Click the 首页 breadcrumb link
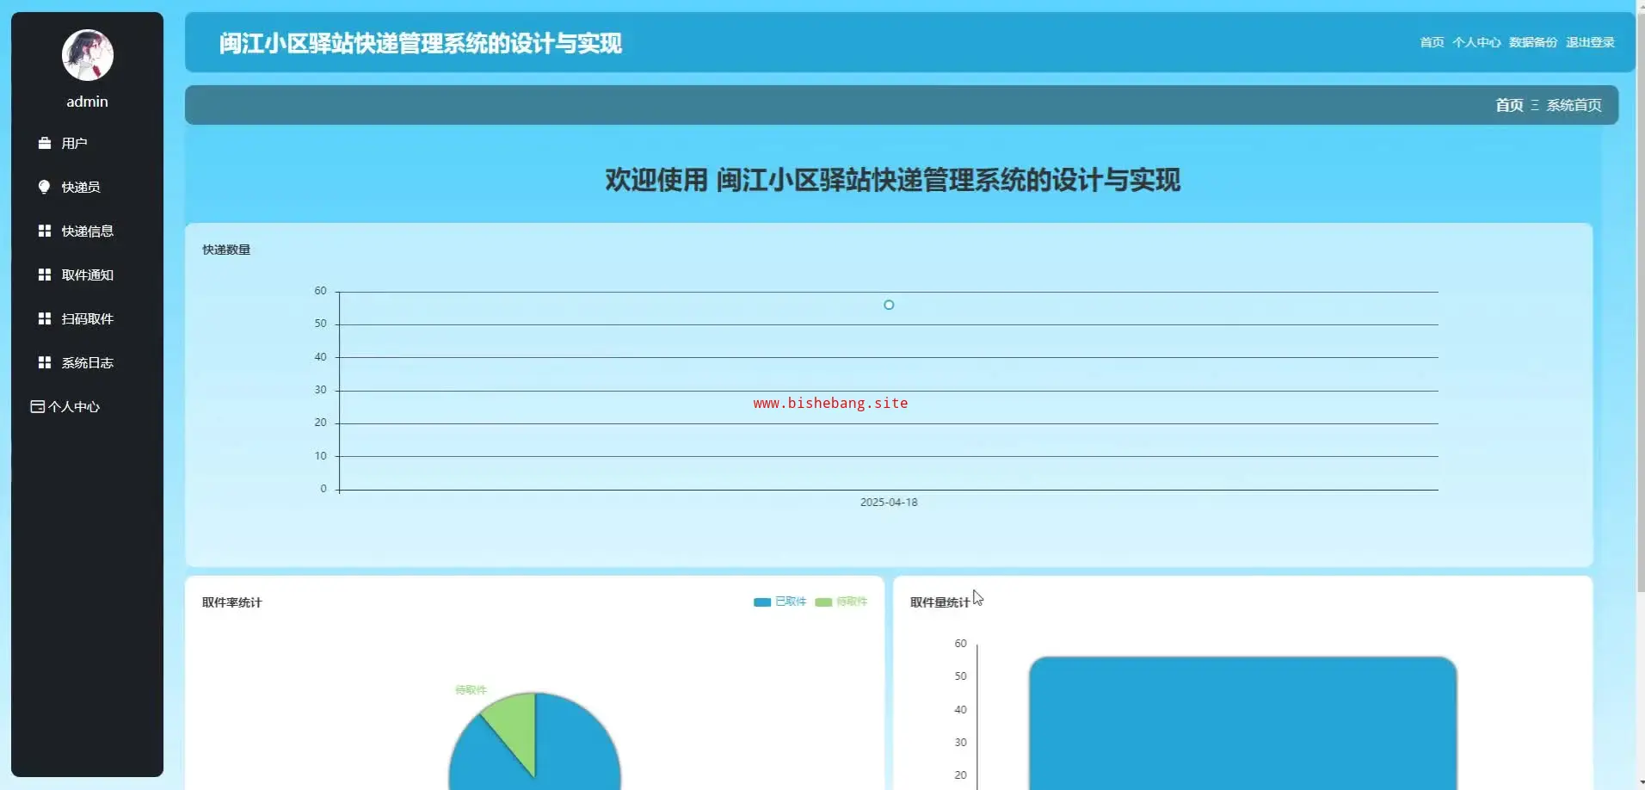This screenshot has height=790, width=1645. [x=1509, y=105]
